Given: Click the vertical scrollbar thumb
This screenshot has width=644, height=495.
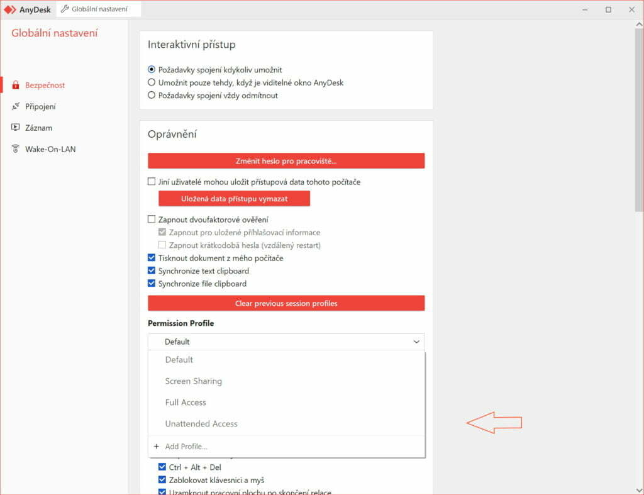Looking at the screenshot, I should click(x=639, y=120).
